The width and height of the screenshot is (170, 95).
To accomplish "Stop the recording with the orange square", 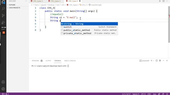I will point(4,33).
